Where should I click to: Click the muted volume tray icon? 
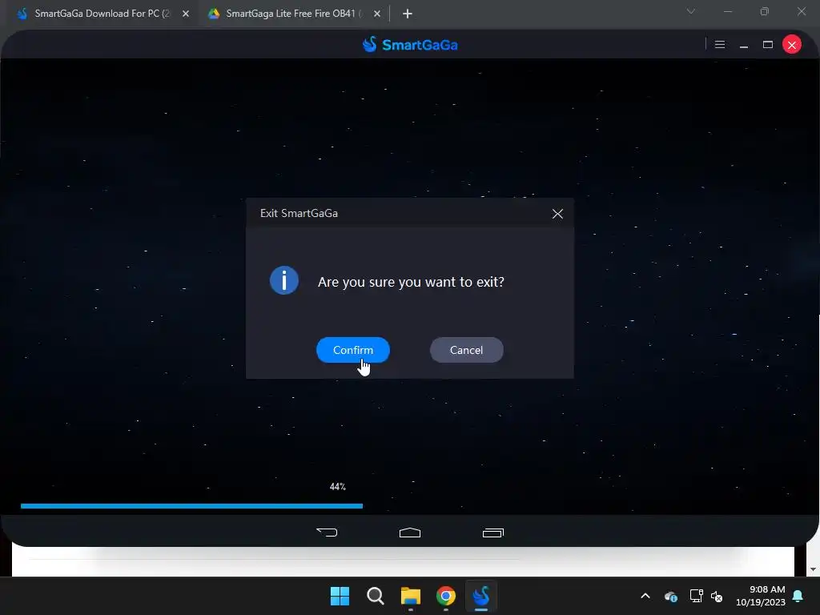tap(717, 596)
